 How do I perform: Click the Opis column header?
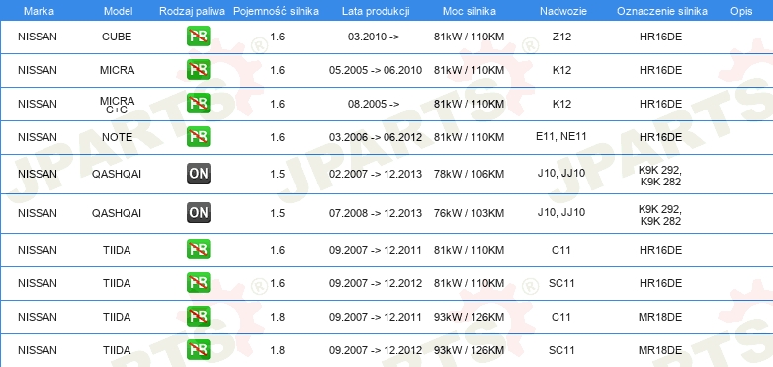[741, 11]
